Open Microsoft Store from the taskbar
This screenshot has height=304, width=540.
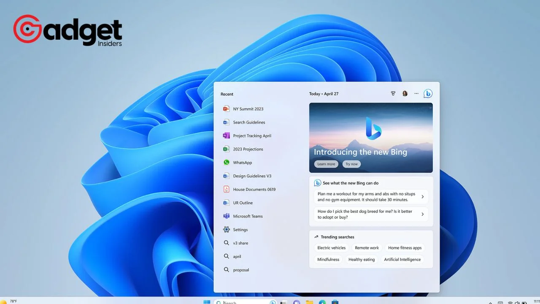[x=335, y=302]
